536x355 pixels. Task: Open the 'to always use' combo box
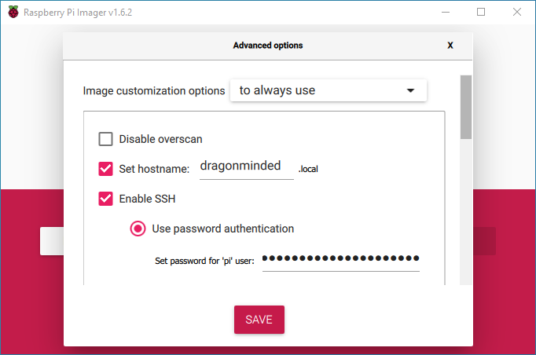tap(329, 90)
